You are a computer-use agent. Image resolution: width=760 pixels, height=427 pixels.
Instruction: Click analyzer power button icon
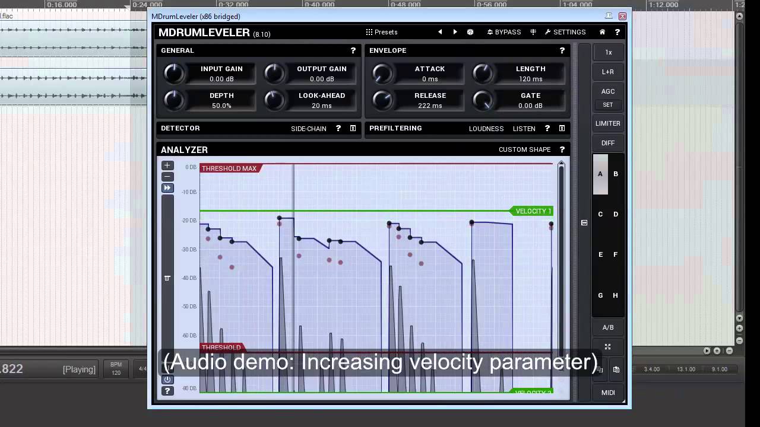point(167,380)
